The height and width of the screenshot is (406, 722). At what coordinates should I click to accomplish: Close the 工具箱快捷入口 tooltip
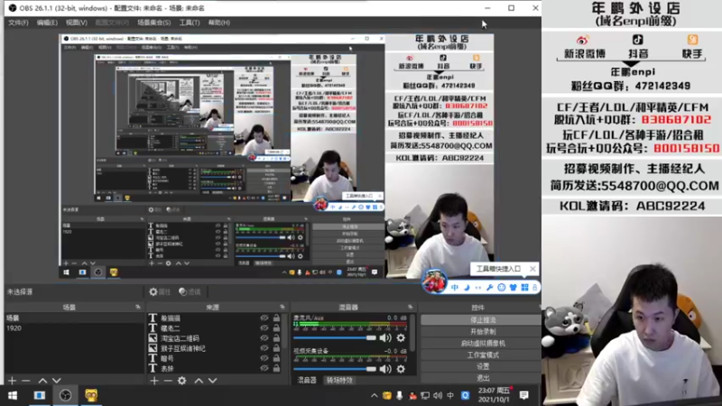(x=532, y=268)
